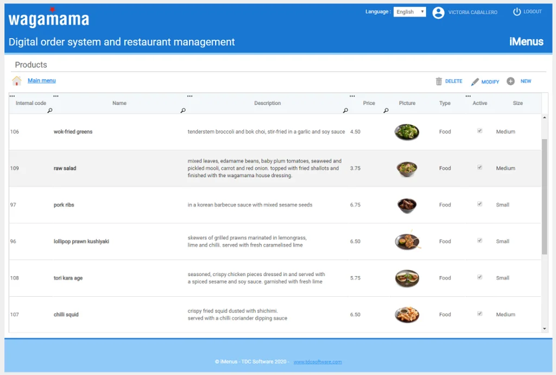Visit the www.tdcsoftware.com footer link
The height and width of the screenshot is (375, 556).
(318, 362)
